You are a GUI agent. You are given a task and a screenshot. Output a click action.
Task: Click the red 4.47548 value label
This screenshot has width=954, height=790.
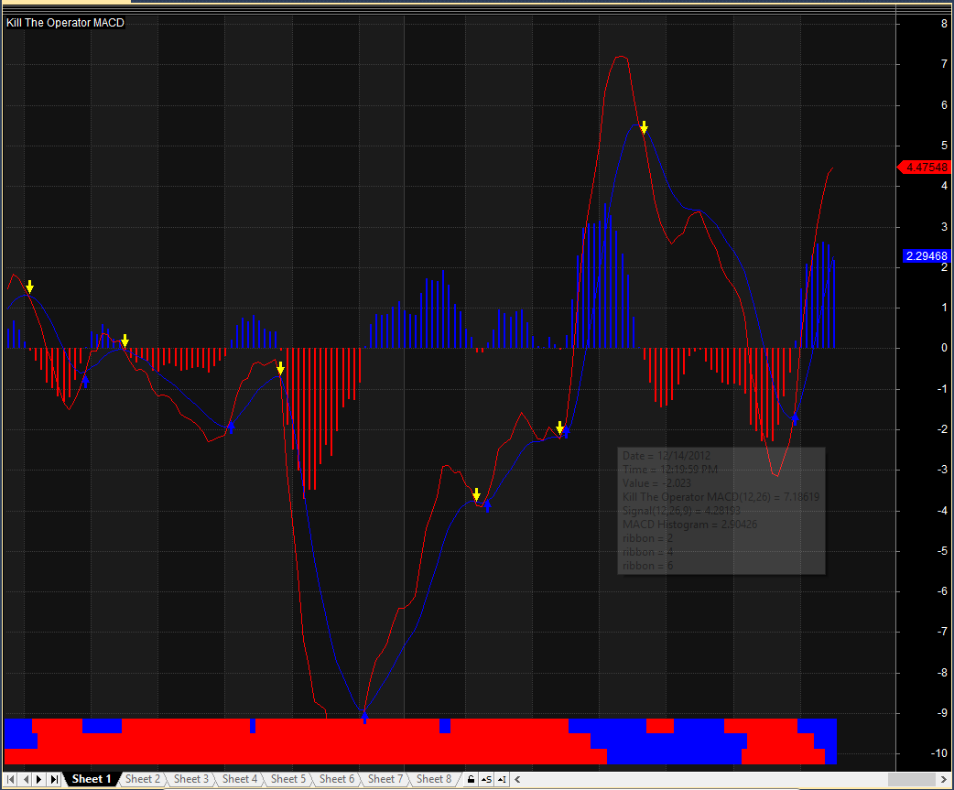pyautogui.click(x=926, y=168)
